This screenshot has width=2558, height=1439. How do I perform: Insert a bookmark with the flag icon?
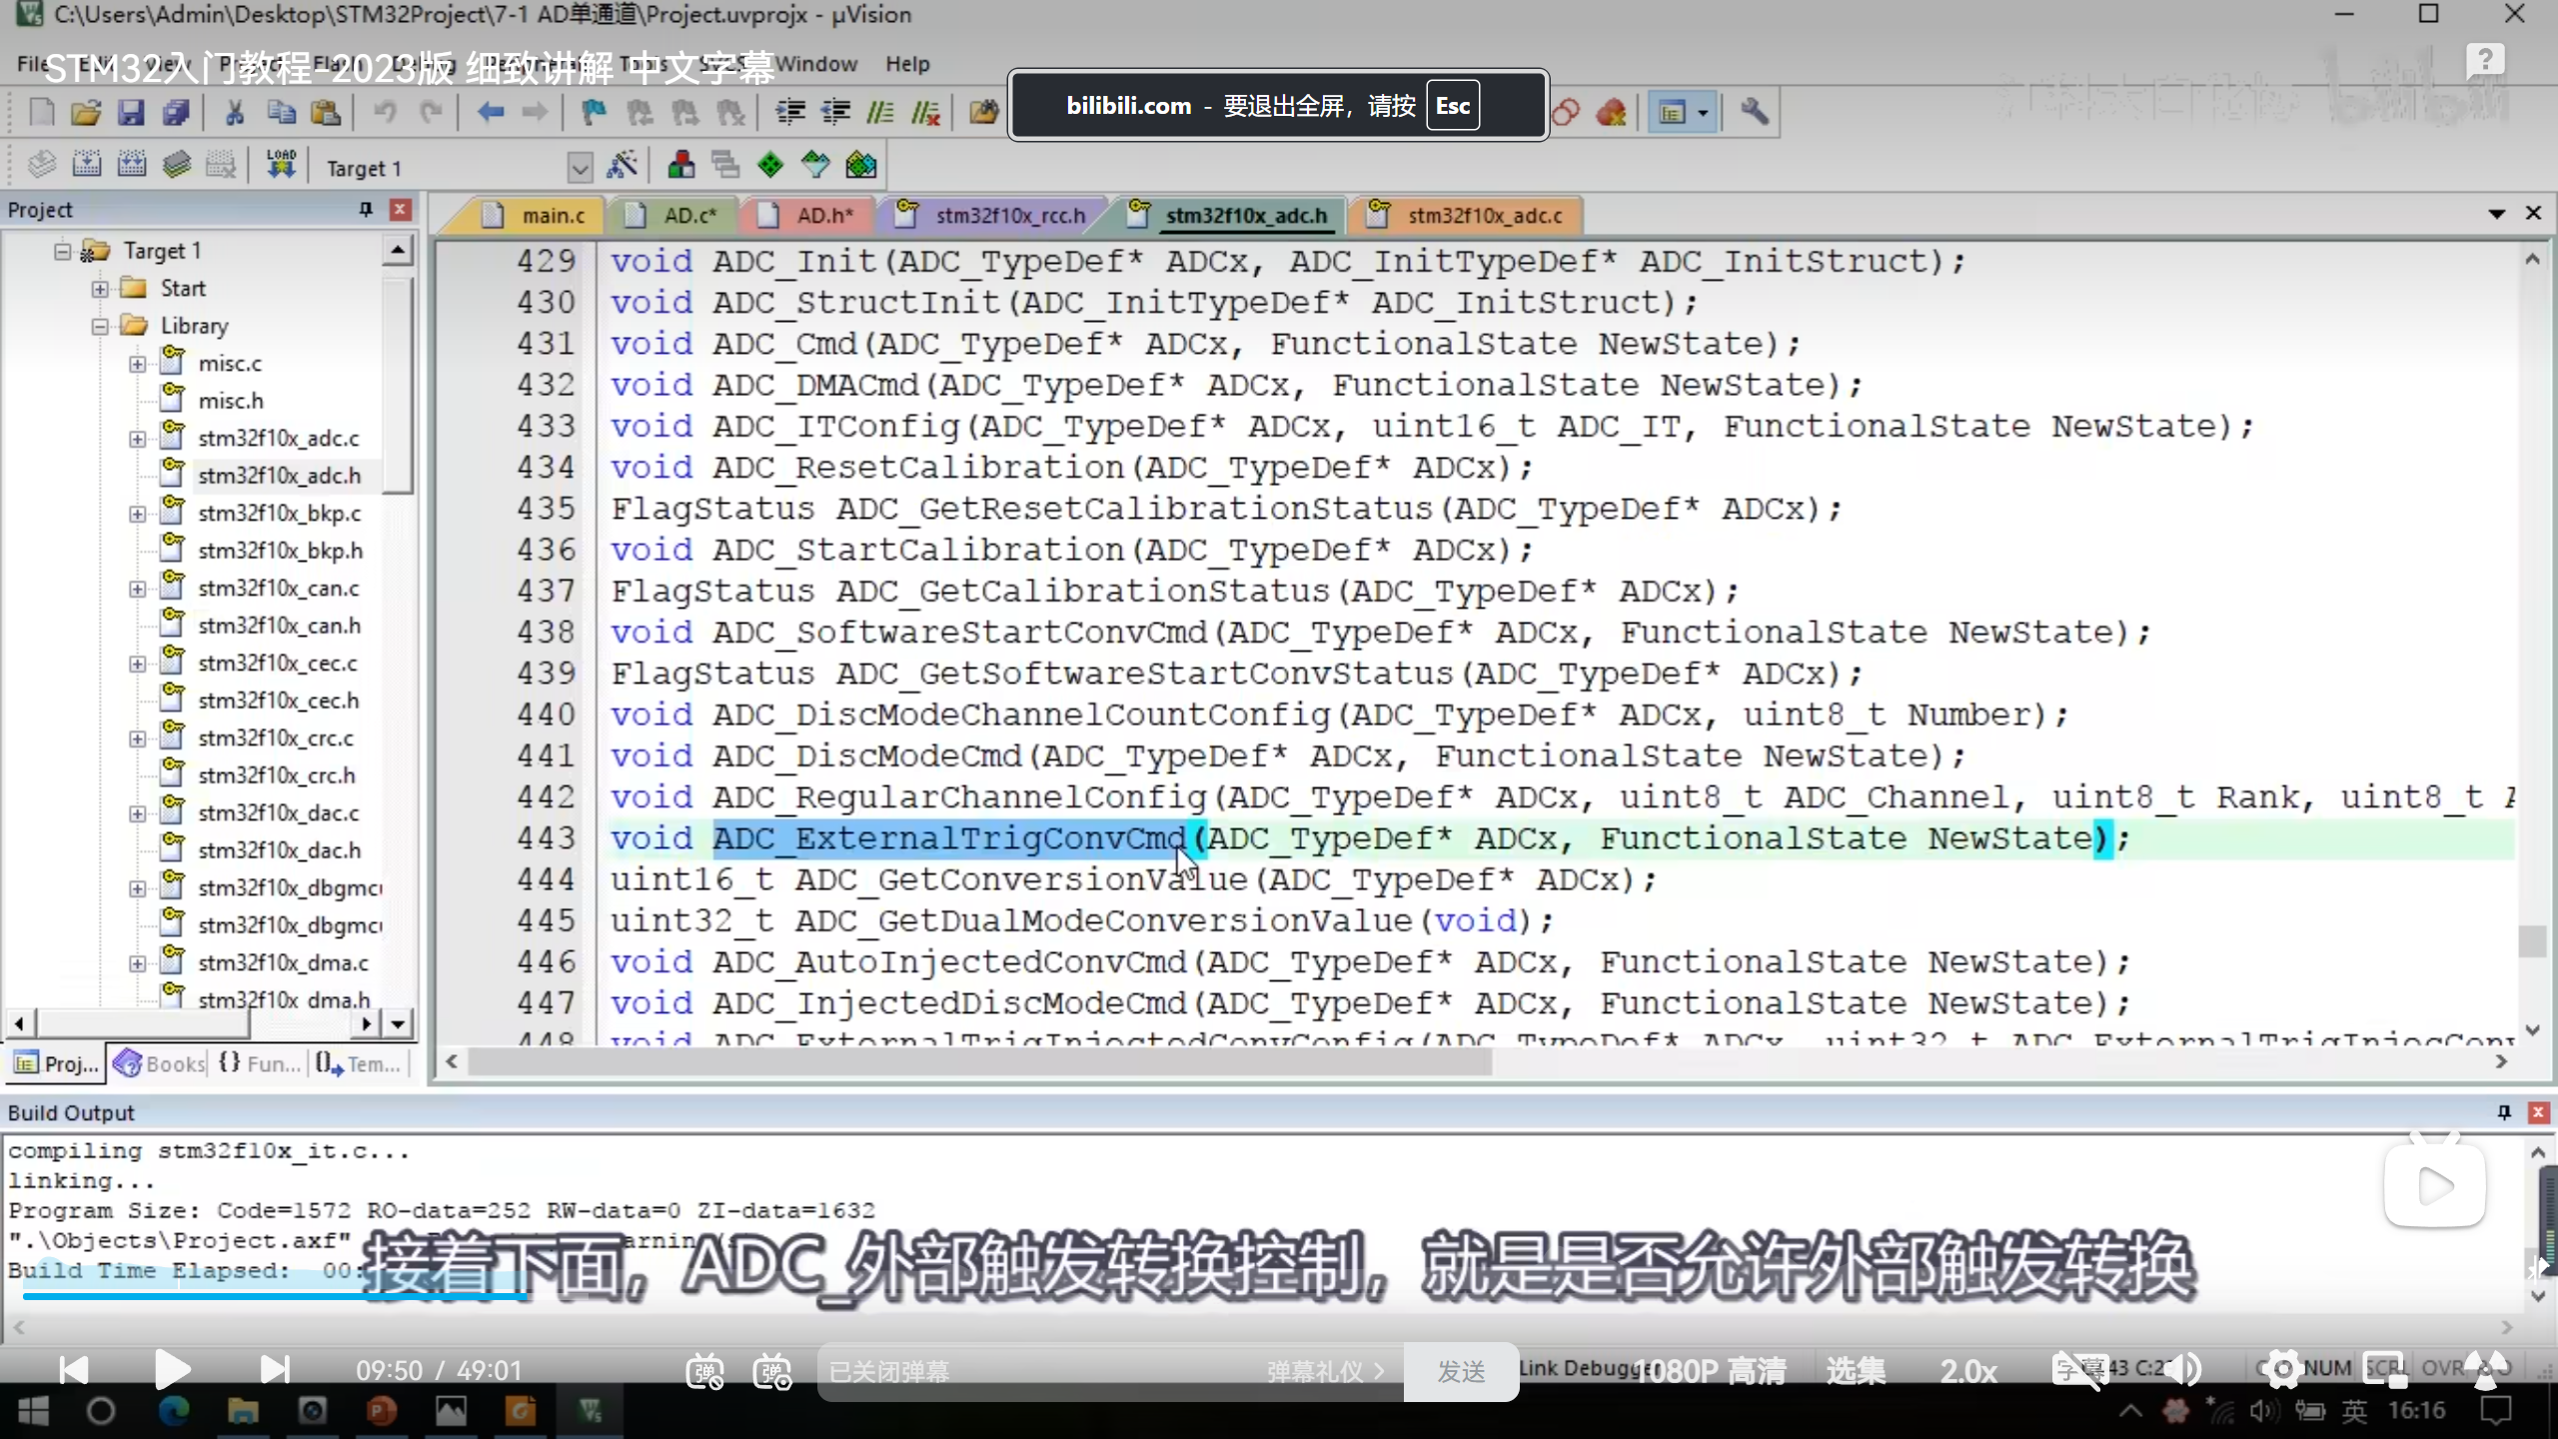pyautogui.click(x=595, y=112)
